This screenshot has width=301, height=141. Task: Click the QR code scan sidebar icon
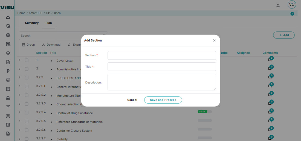click(x=8, y=116)
